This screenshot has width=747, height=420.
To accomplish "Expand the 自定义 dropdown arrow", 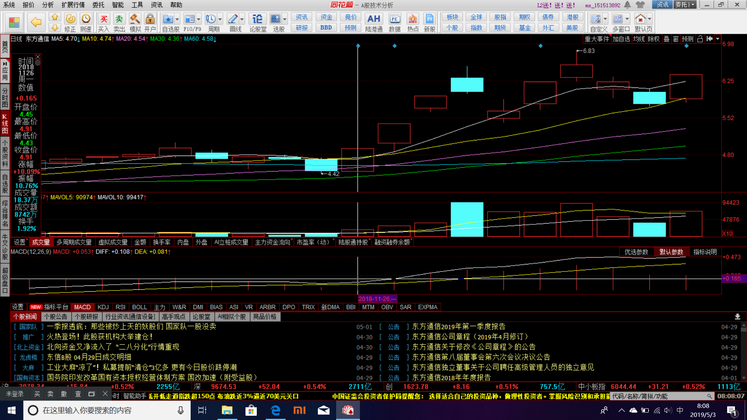I will [605, 19].
